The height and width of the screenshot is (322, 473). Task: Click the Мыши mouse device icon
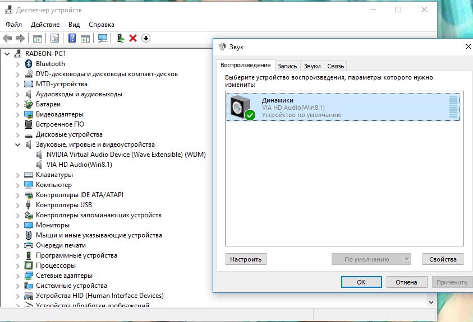coord(29,235)
